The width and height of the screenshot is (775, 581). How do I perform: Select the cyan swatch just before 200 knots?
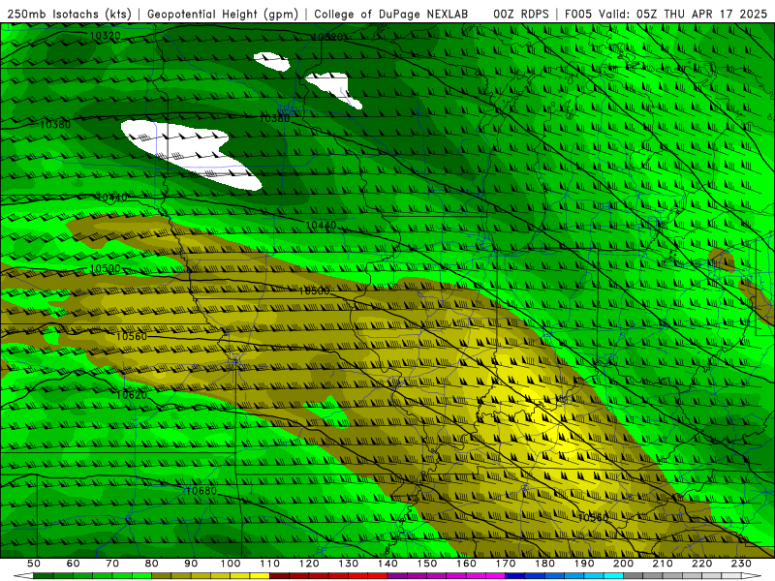[x=613, y=576]
